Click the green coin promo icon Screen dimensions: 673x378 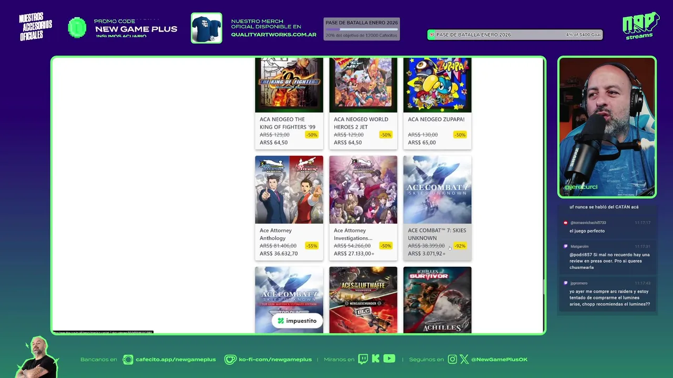click(77, 28)
